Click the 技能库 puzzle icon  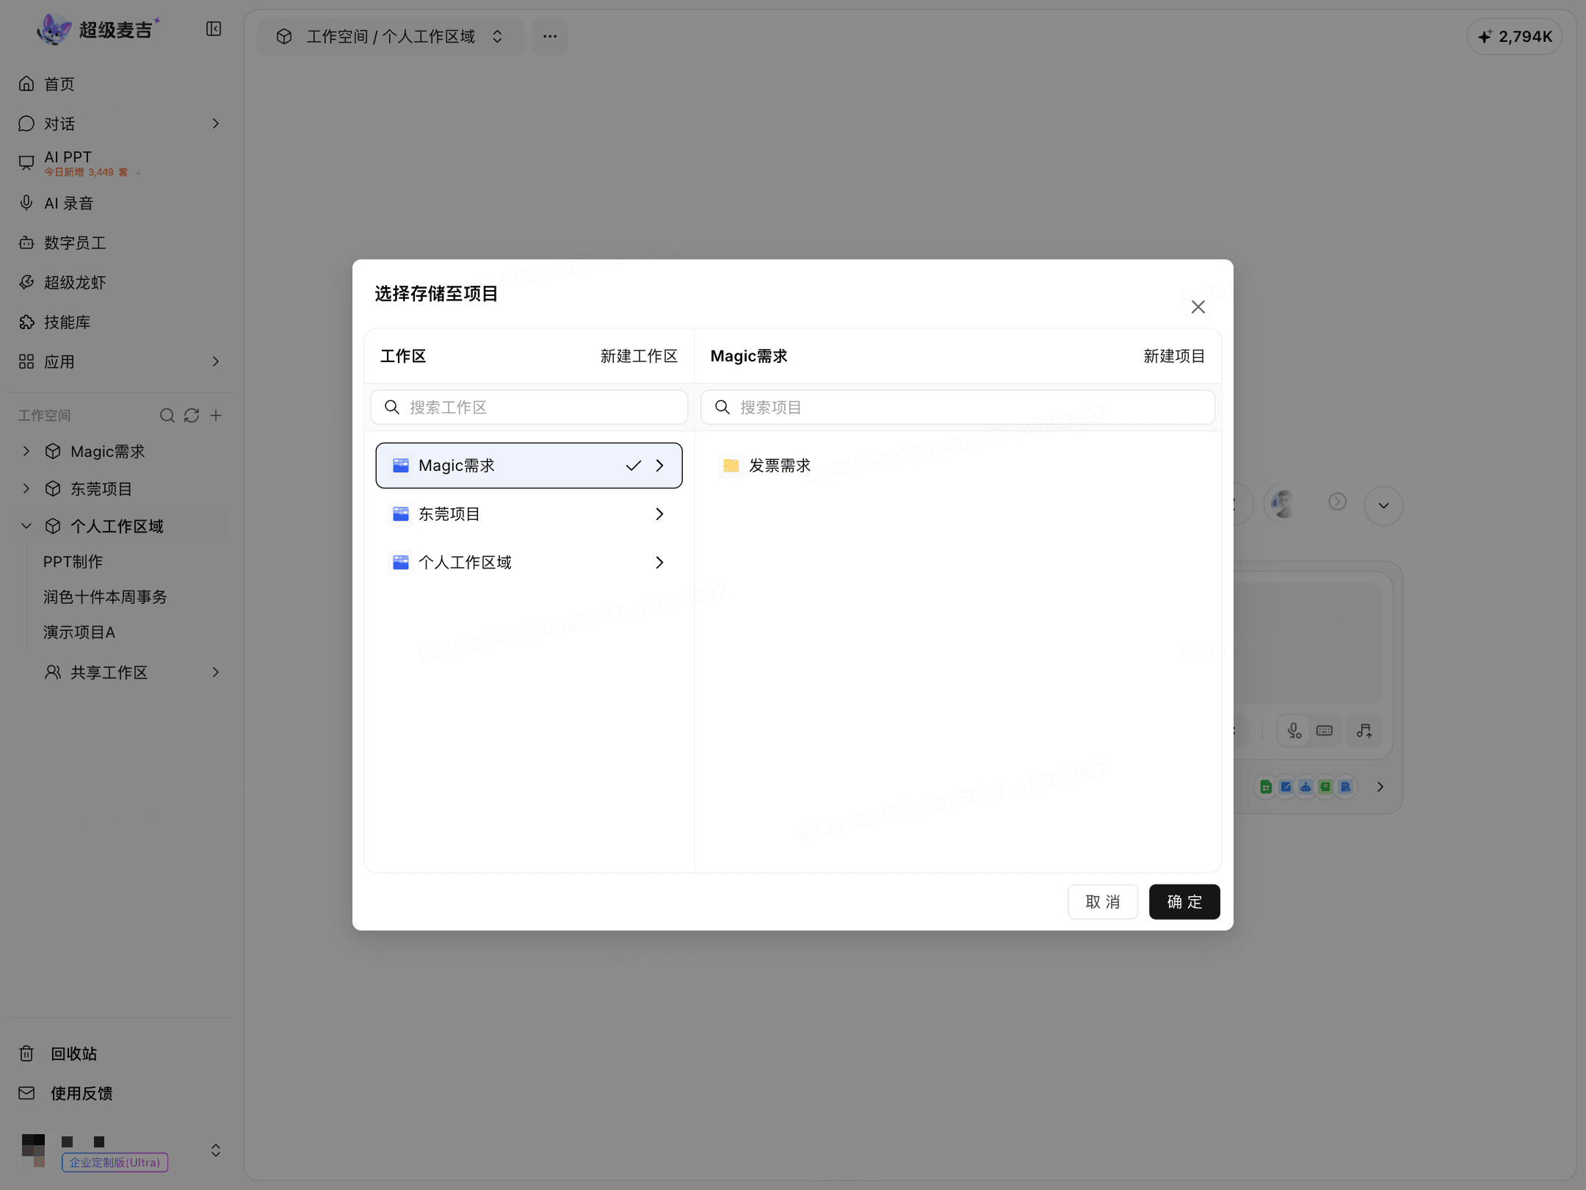(x=26, y=322)
